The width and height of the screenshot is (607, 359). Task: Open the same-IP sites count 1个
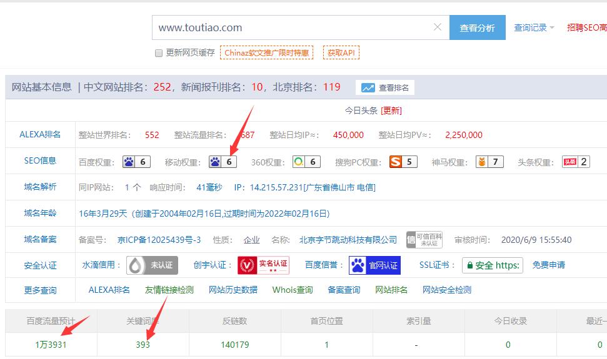[133, 187]
